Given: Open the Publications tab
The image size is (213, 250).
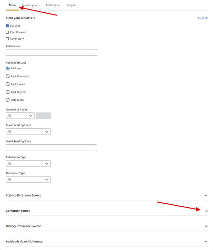Looking at the screenshot, I should pos(53,5).
